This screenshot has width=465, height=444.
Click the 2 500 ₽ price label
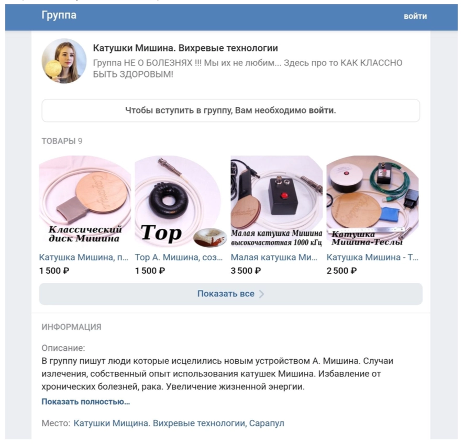(x=342, y=271)
